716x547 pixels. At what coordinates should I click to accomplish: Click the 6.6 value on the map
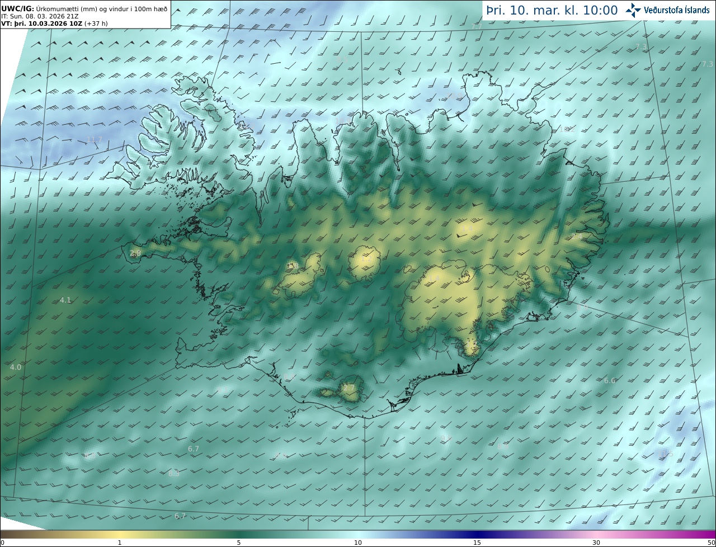(610, 380)
